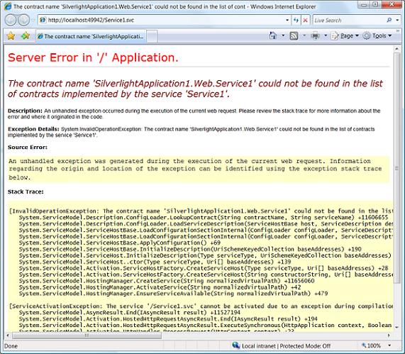Open the recent pages dropdown arrow
405x354 pixels.
pos(33,20)
